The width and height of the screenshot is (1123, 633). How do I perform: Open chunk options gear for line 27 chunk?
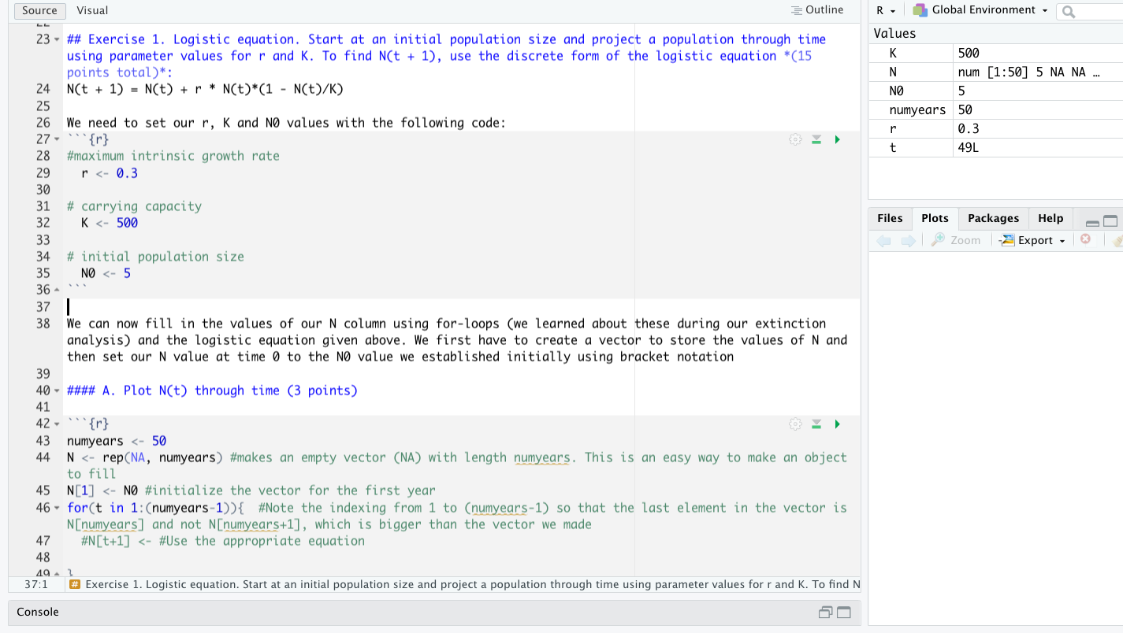tap(795, 139)
